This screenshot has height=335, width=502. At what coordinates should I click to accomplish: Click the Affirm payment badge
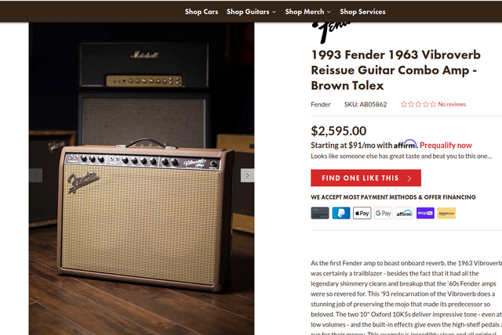404,213
